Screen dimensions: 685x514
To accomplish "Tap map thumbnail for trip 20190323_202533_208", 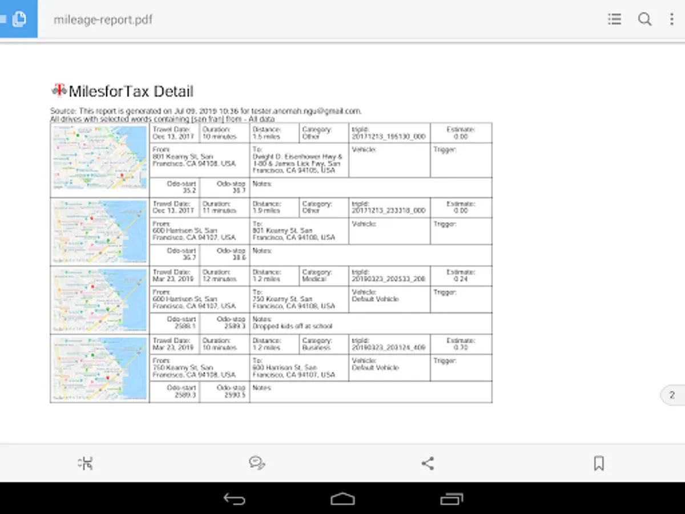I will 100,300.
